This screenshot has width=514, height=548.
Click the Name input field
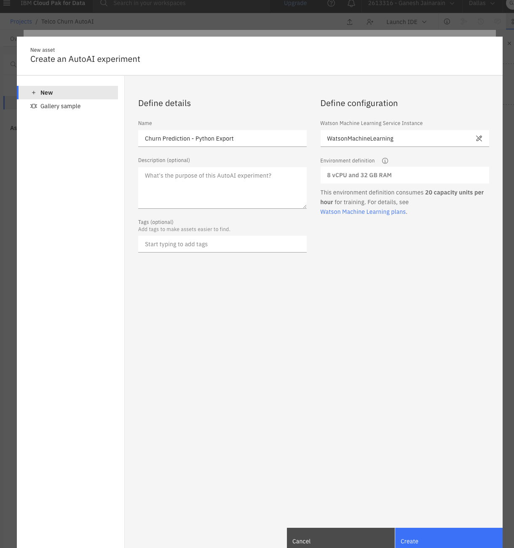tap(222, 138)
